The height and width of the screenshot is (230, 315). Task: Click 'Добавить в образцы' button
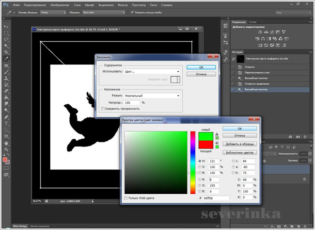point(239,144)
